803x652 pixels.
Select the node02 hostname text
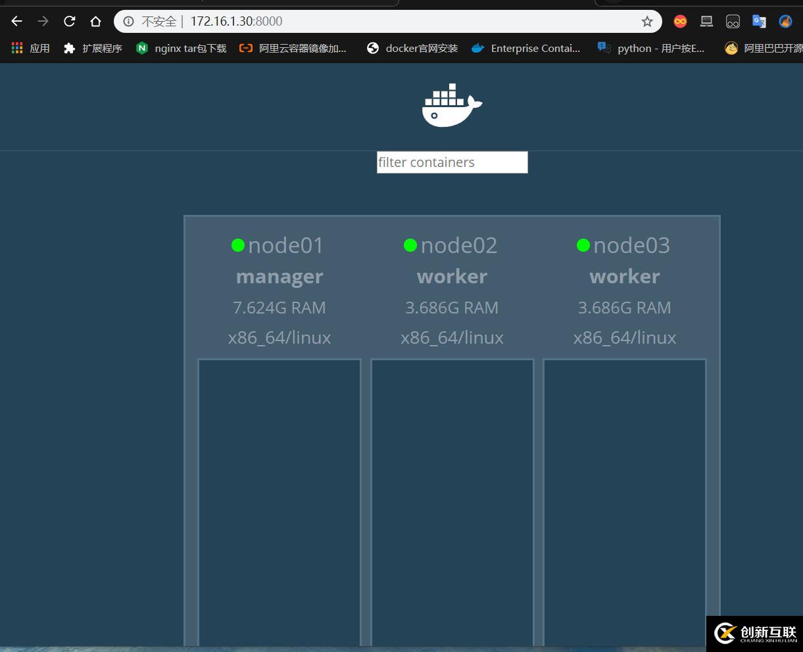coord(459,245)
